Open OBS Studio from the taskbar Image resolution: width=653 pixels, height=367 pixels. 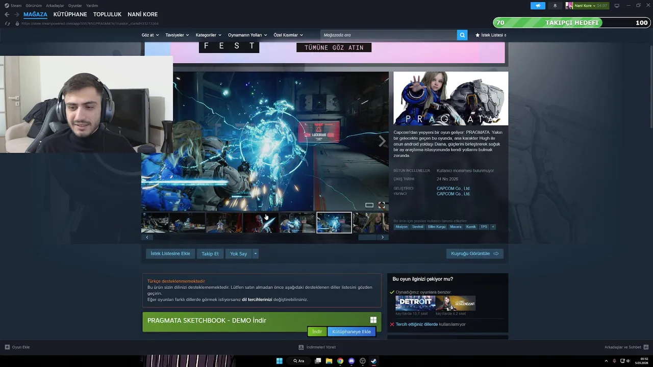click(363, 361)
